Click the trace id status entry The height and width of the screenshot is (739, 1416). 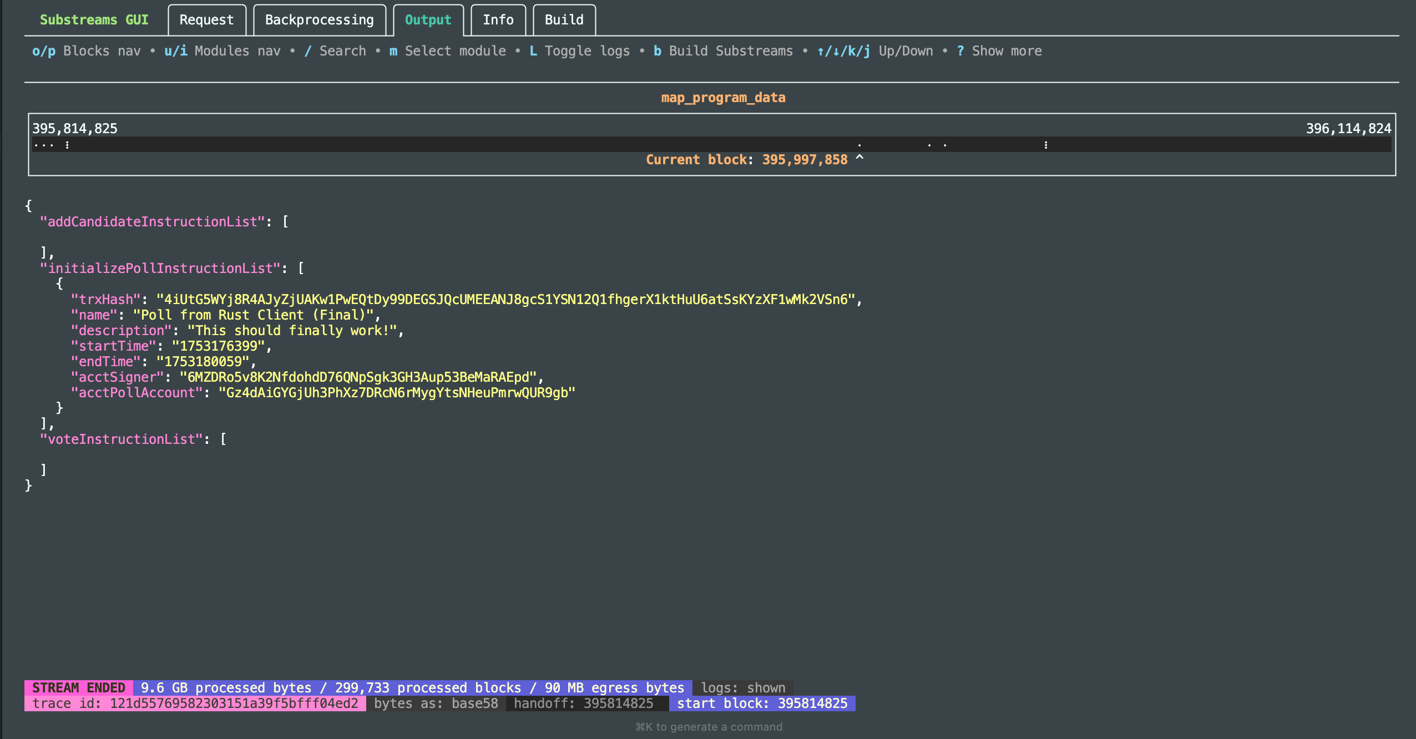coord(195,703)
